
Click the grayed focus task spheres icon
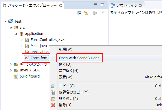coord(95,13)
